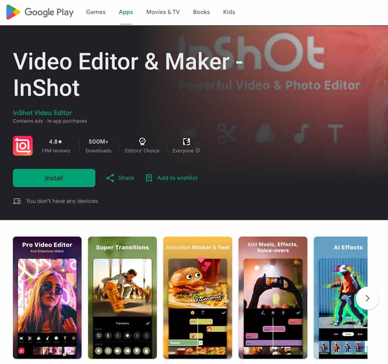Image resolution: width=388 pixels, height=364 pixels.
Task: Select the Editors' Choice badge icon
Action: [x=142, y=142]
